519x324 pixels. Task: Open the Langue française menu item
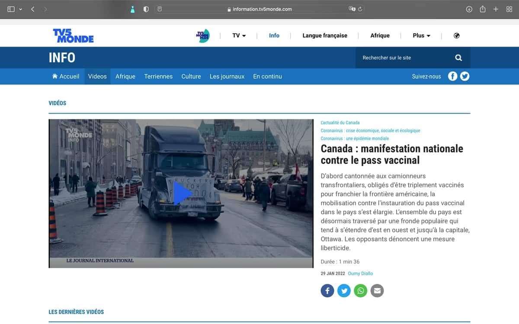coord(325,36)
